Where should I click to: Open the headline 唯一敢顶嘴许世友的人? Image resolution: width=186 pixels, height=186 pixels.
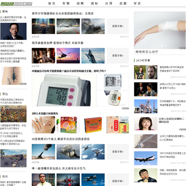(x=58, y=168)
